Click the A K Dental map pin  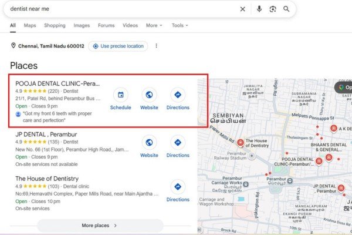point(334,129)
